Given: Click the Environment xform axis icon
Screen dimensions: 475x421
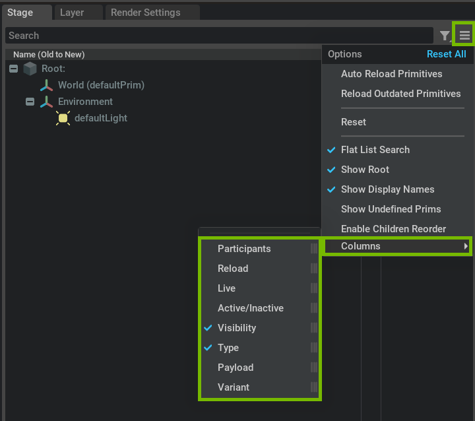Looking at the screenshot, I should 46,102.
